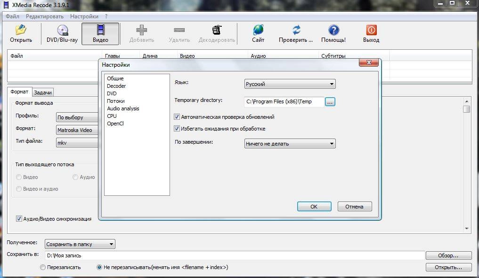Image resolution: width=479 pixels, height=278 pixels.
Task: Open the Формат dropdown Matroska Video
Action: [x=77, y=130]
